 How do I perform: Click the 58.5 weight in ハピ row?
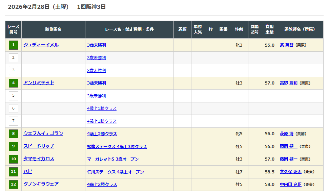tap(269, 172)
